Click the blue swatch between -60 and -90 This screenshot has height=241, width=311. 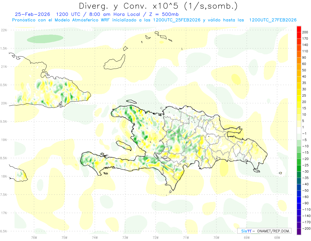[299, 200]
